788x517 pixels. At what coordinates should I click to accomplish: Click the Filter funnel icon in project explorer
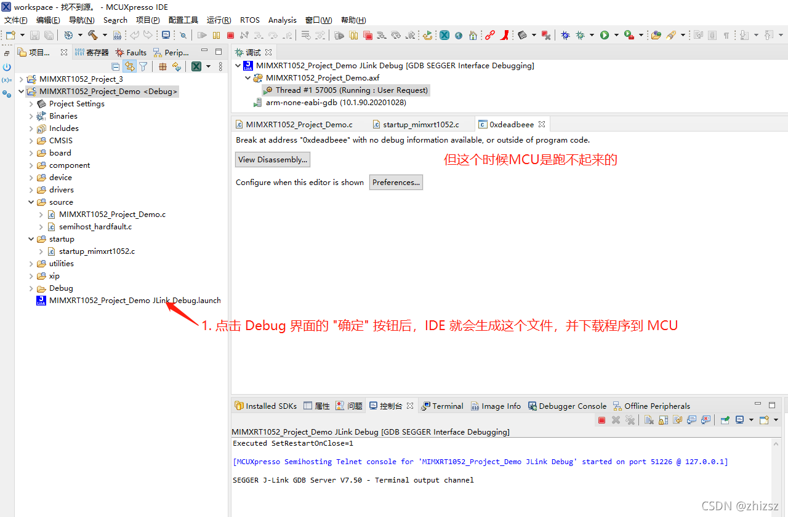(143, 66)
